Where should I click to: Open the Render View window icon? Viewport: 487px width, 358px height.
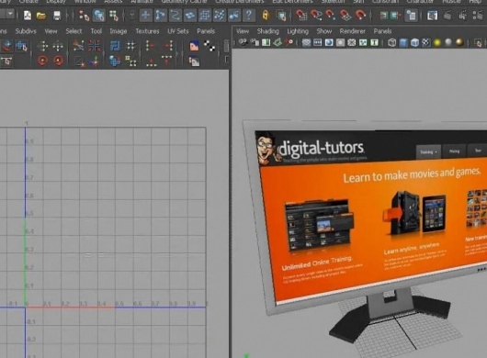pyautogui.click(x=432, y=16)
